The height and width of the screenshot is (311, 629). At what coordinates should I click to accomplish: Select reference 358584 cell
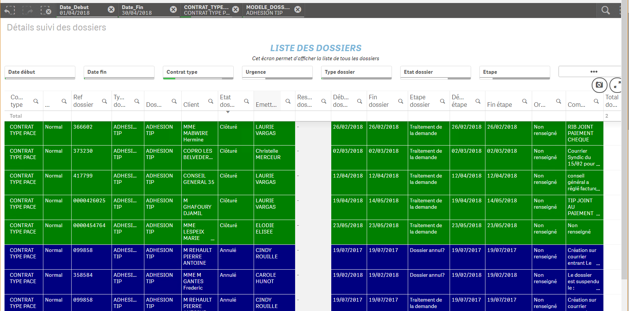[x=91, y=282]
